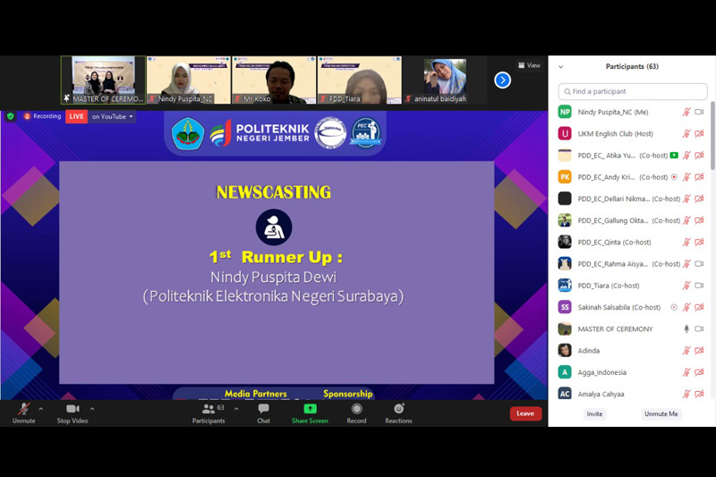Click recording indicator for PDD_EC_Andy Kri
Screen dimensions: 716x477
[x=674, y=177]
